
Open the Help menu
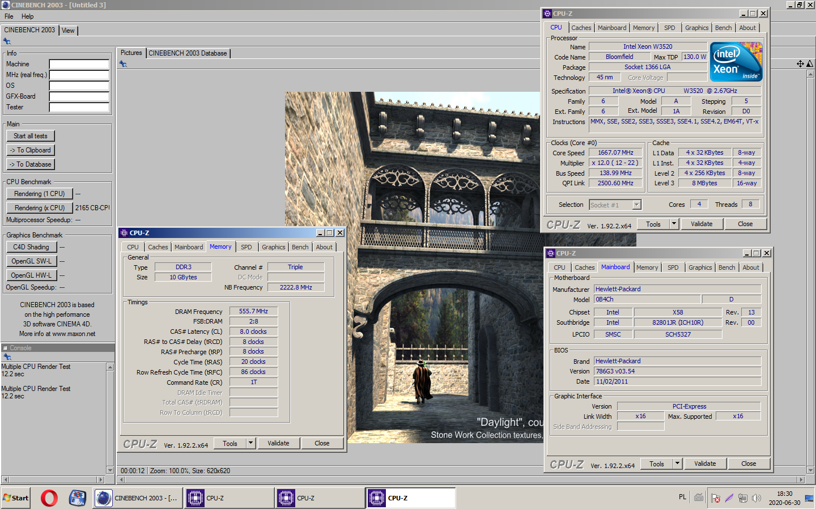(x=27, y=16)
